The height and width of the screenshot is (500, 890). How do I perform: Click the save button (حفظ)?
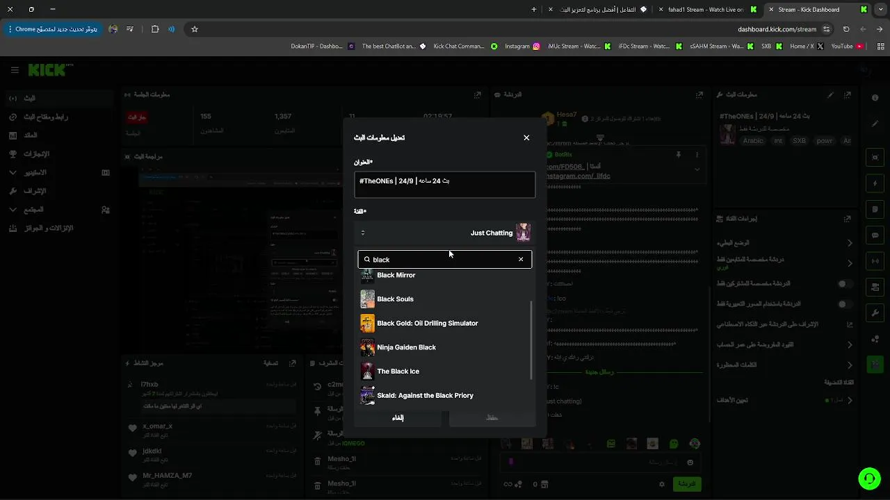pyautogui.click(x=492, y=417)
